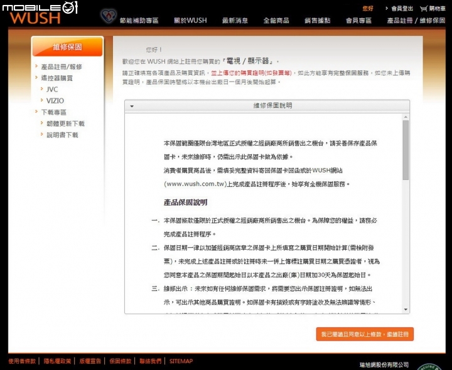Open 產品註冊 / 維修保固 menu
The image size is (452, 370).
coord(416,21)
